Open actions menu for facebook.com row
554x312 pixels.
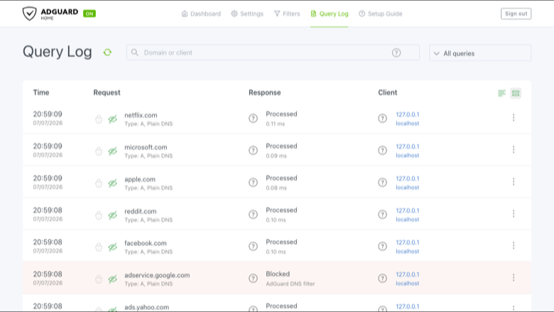514,245
